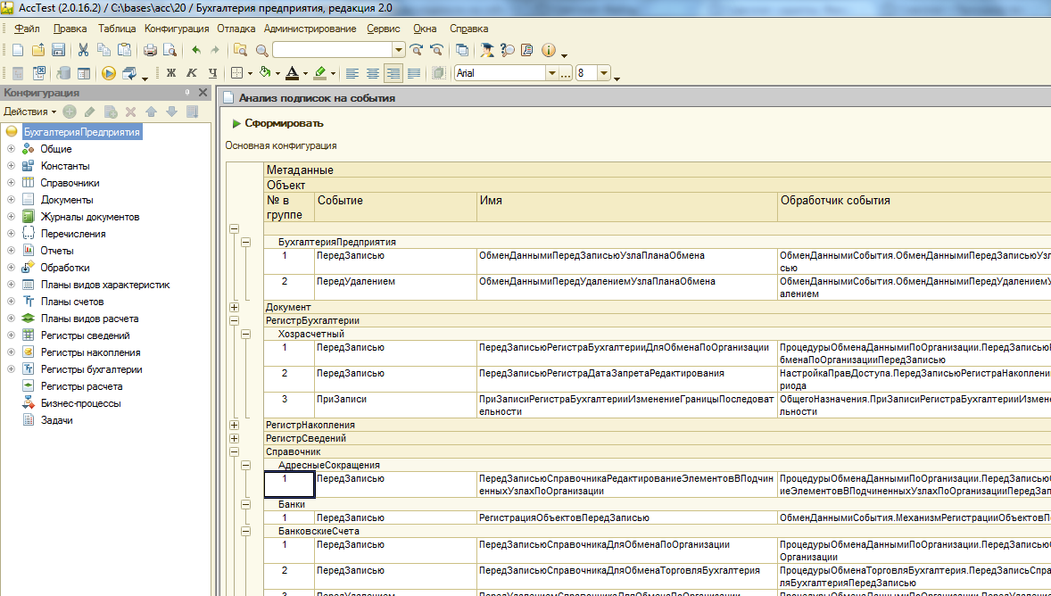
Task: Toggle italic (К) formatting
Action: (x=191, y=73)
